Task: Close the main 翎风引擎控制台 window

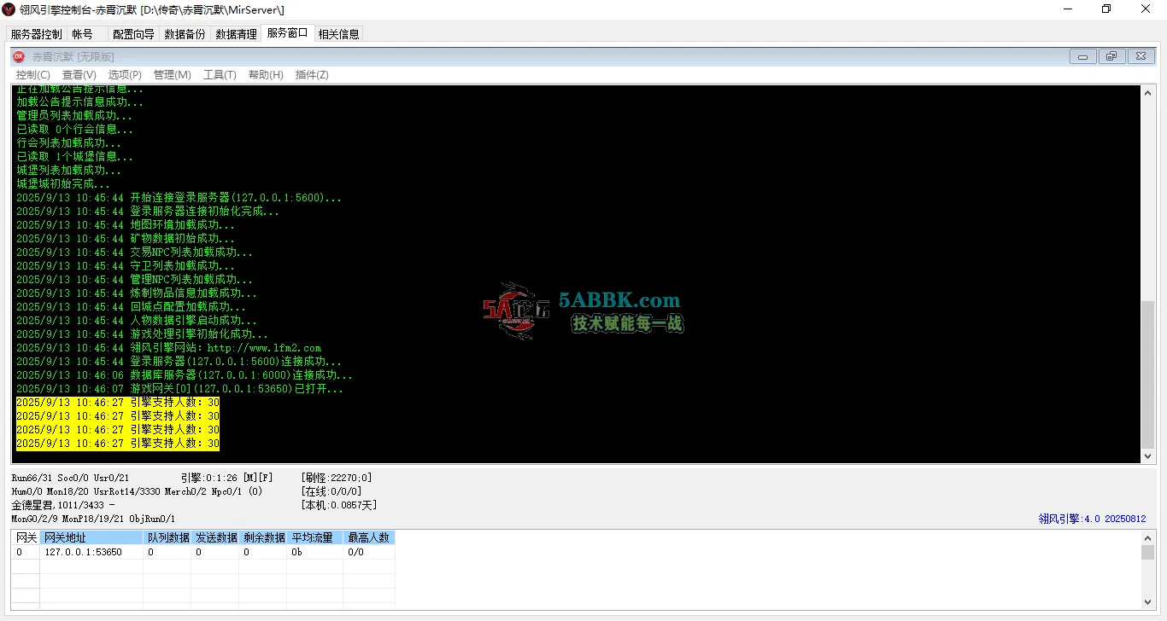Action: [x=1146, y=9]
